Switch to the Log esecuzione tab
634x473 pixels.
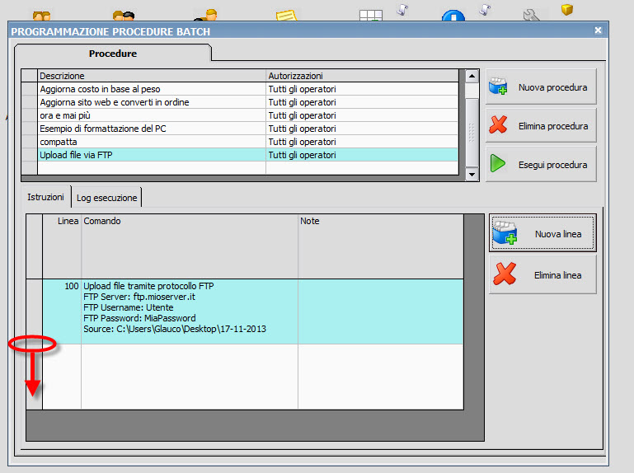point(106,198)
